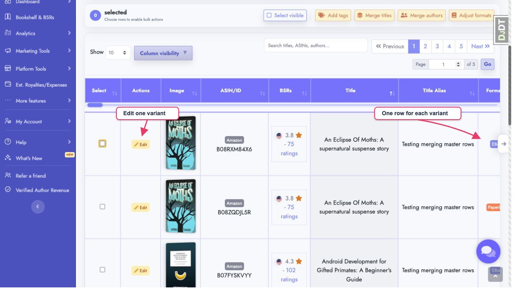Open More features menu
This screenshot has width=514, height=289.
(31, 101)
